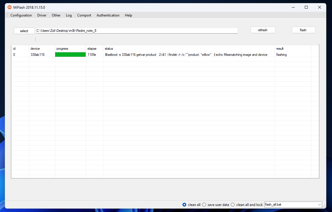Click the ROM folder path field

[137, 31]
